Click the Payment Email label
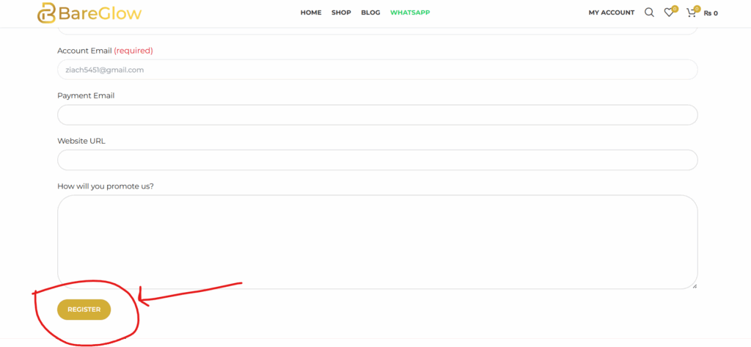The height and width of the screenshot is (347, 751). [86, 95]
